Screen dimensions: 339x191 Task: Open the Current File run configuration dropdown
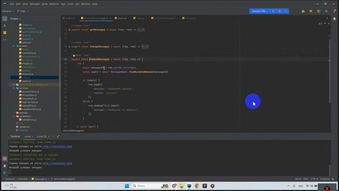[x=260, y=11]
